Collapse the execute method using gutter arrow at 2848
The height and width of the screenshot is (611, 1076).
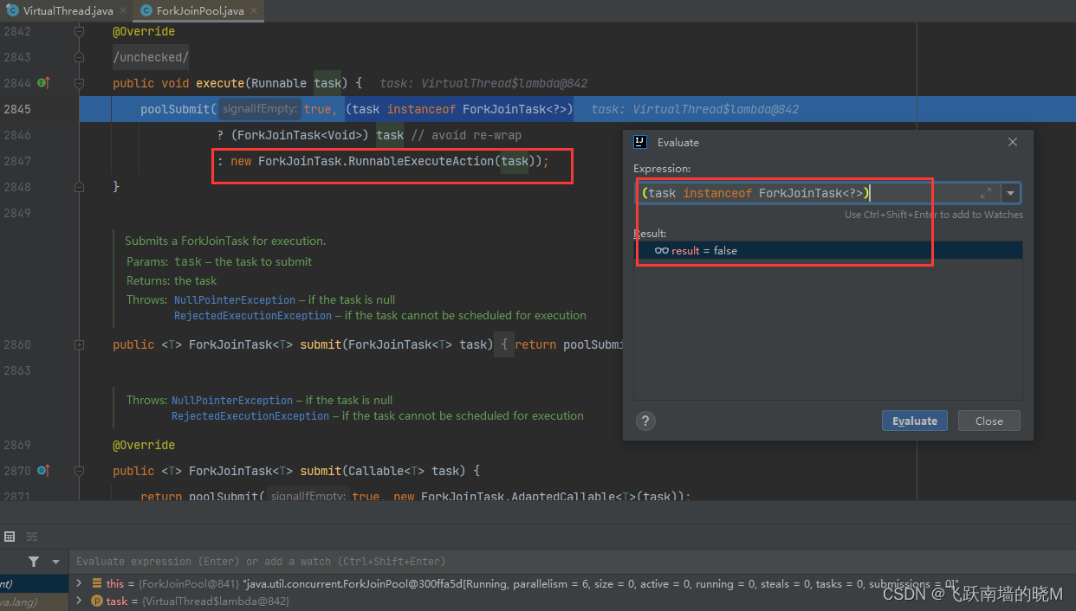click(79, 186)
